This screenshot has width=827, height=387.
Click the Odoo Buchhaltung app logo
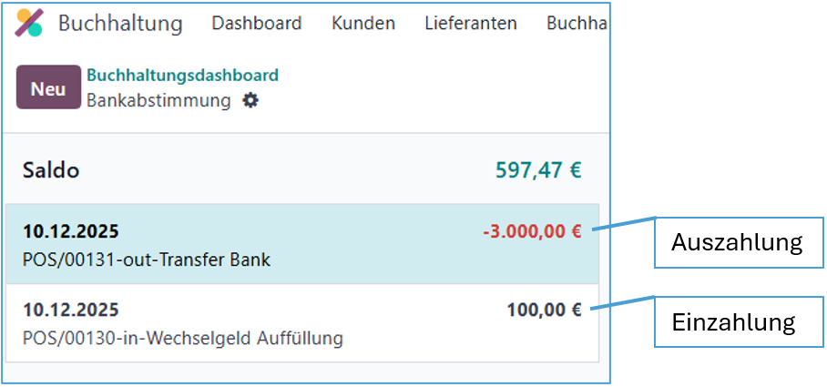(29, 24)
